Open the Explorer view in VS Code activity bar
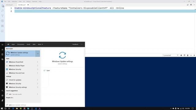The image size is (196, 110). (x=2, y=6)
